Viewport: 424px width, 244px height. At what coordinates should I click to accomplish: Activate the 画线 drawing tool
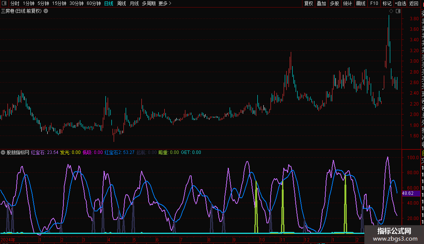[x=361, y=3]
